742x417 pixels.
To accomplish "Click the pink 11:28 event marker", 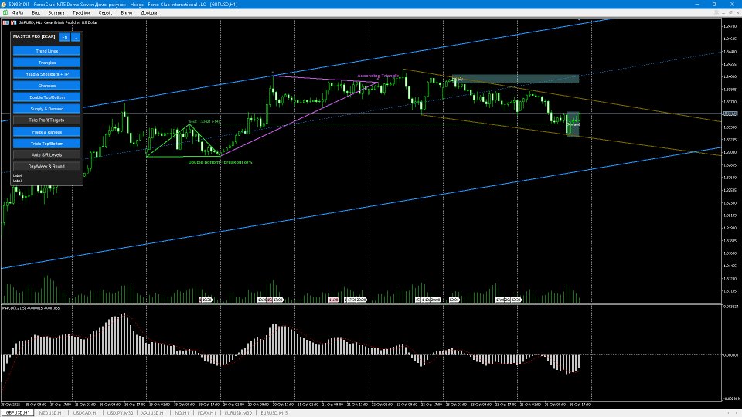I will (x=334, y=300).
